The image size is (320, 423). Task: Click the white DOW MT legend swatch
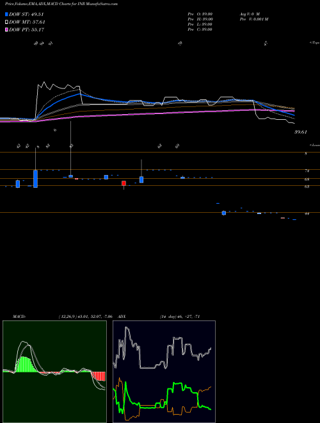click(x=6, y=22)
